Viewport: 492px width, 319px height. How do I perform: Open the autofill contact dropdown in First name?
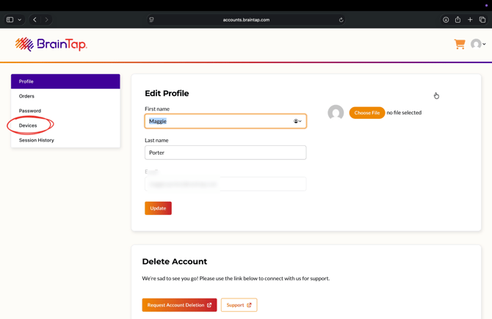[297, 121]
